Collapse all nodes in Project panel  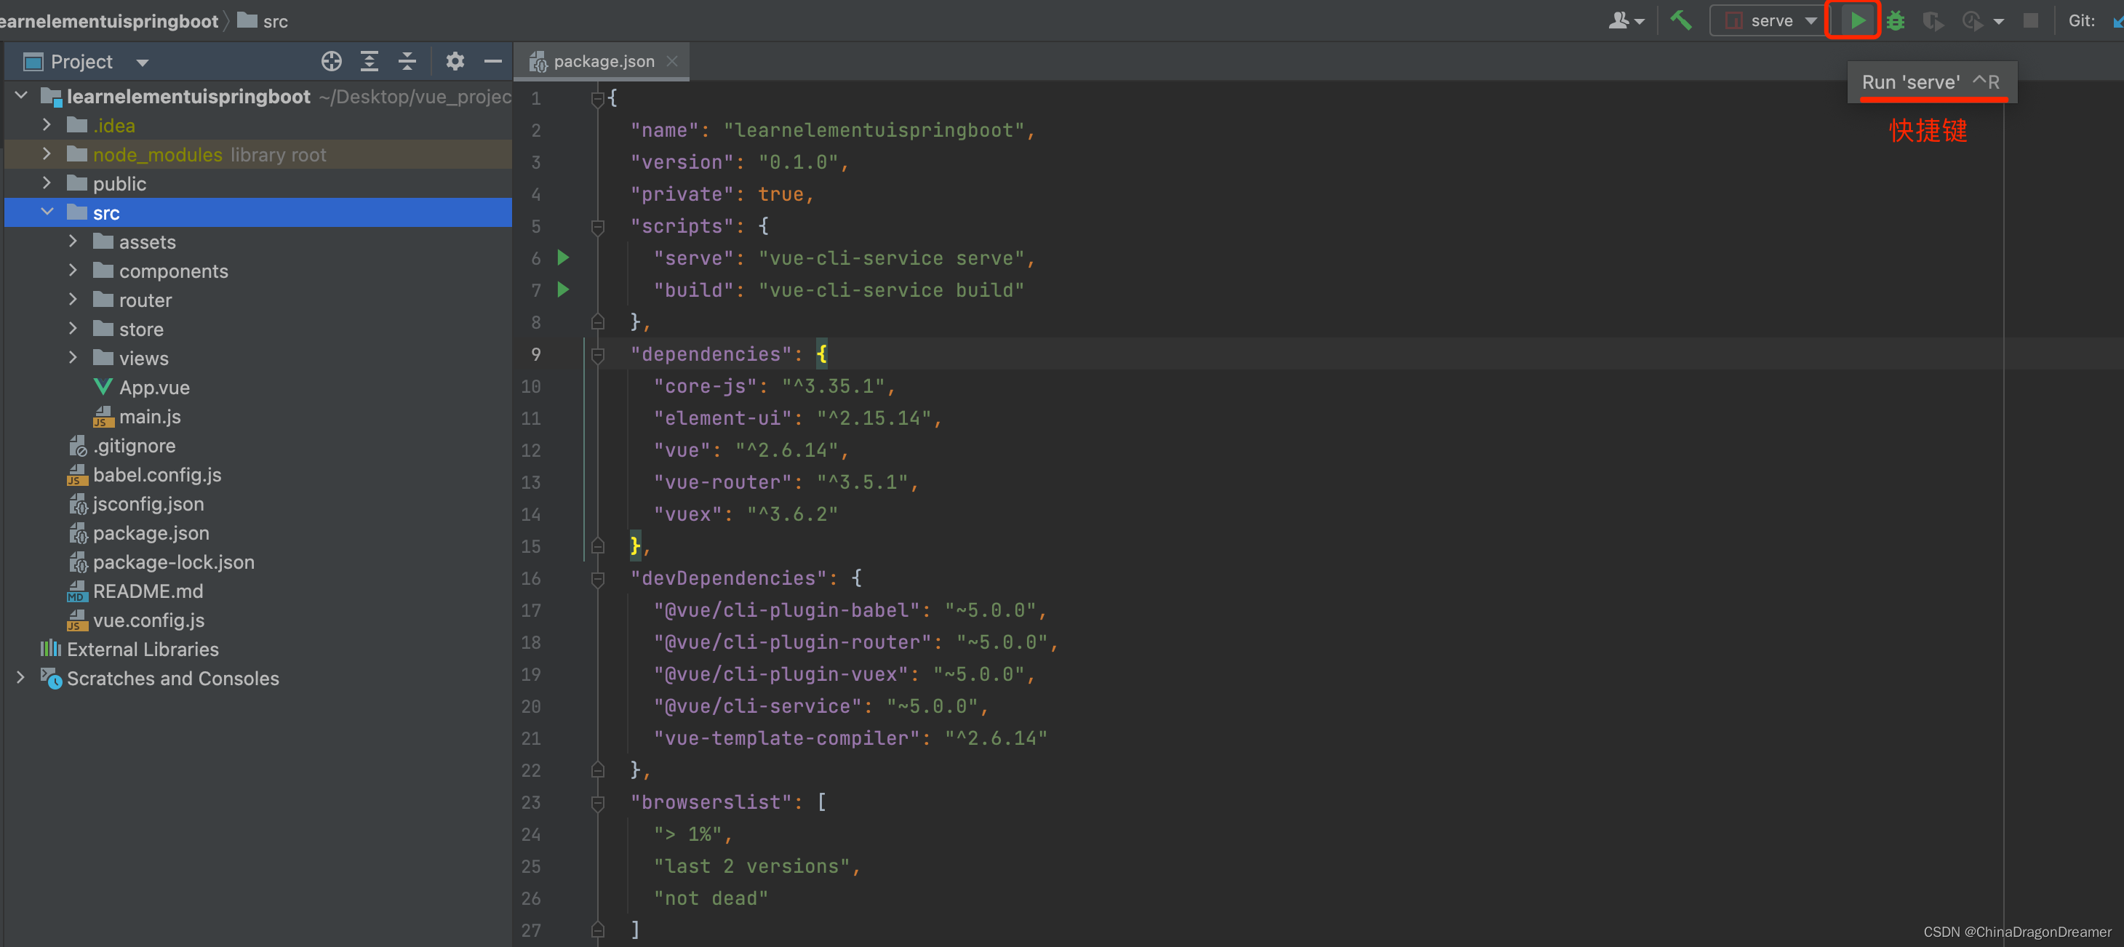tap(407, 62)
